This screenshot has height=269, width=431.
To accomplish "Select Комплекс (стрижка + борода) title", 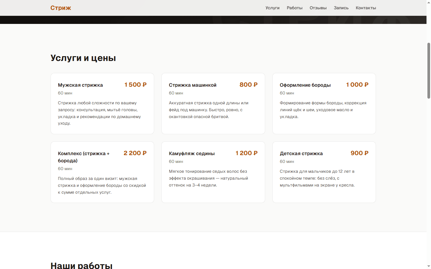I will [84, 157].
